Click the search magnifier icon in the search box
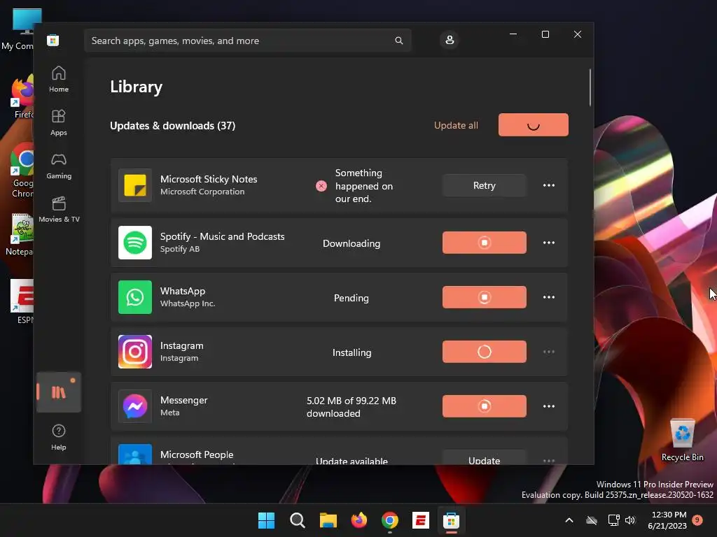This screenshot has width=717, height=537. click(x=398, y=41)
